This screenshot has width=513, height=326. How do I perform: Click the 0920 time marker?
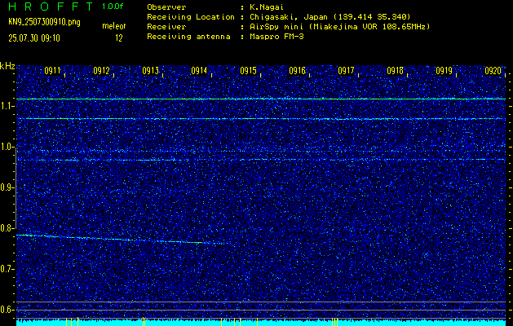tap(493, 71)
